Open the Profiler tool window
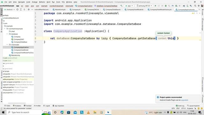Screen dimensions: 204x115 pyautogui.click(x=37, y=106)
